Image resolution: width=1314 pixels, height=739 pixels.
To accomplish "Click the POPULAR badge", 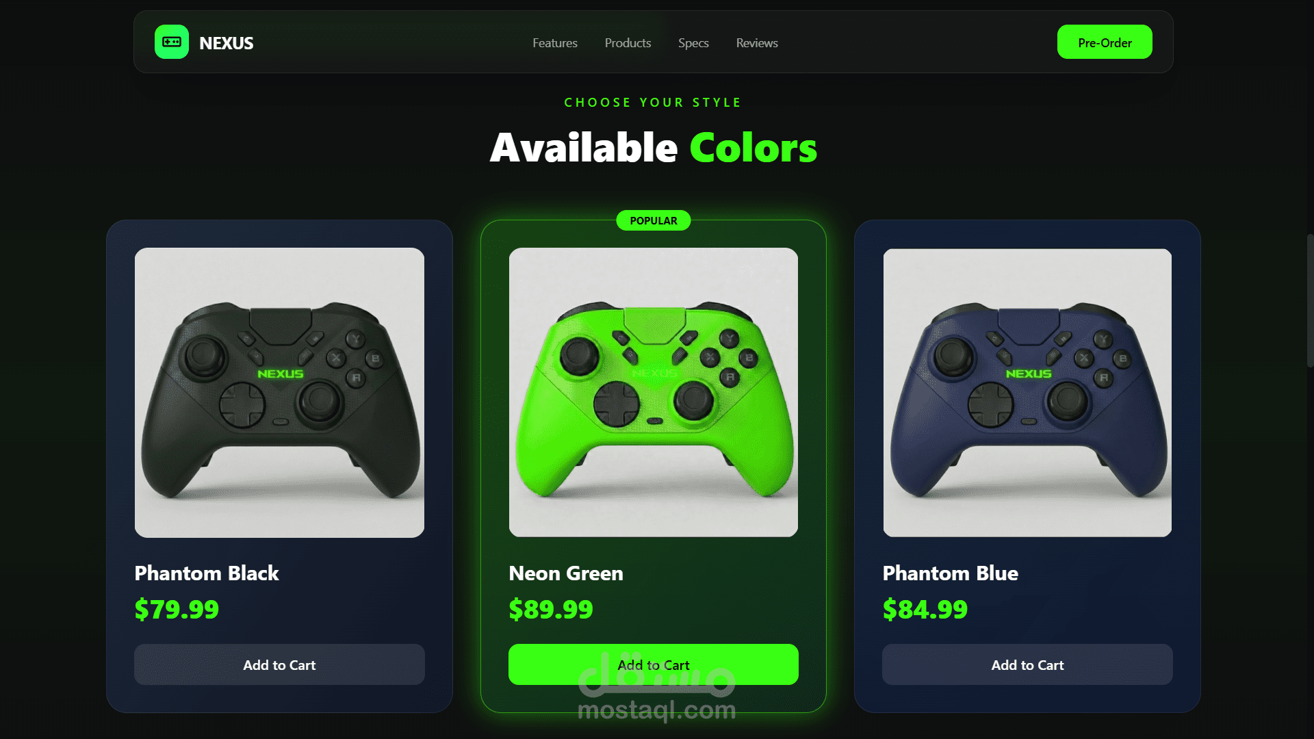I will coord(654,220).
